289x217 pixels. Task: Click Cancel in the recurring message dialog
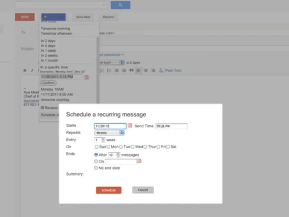pyautogui.click(x=143, y=190)
